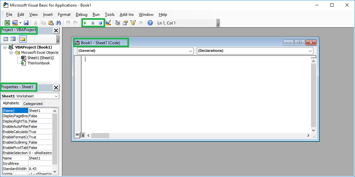This screenshot has width=355, height=177.
Task: Click the blue Help question mark icon
Action: coord(150,23)
